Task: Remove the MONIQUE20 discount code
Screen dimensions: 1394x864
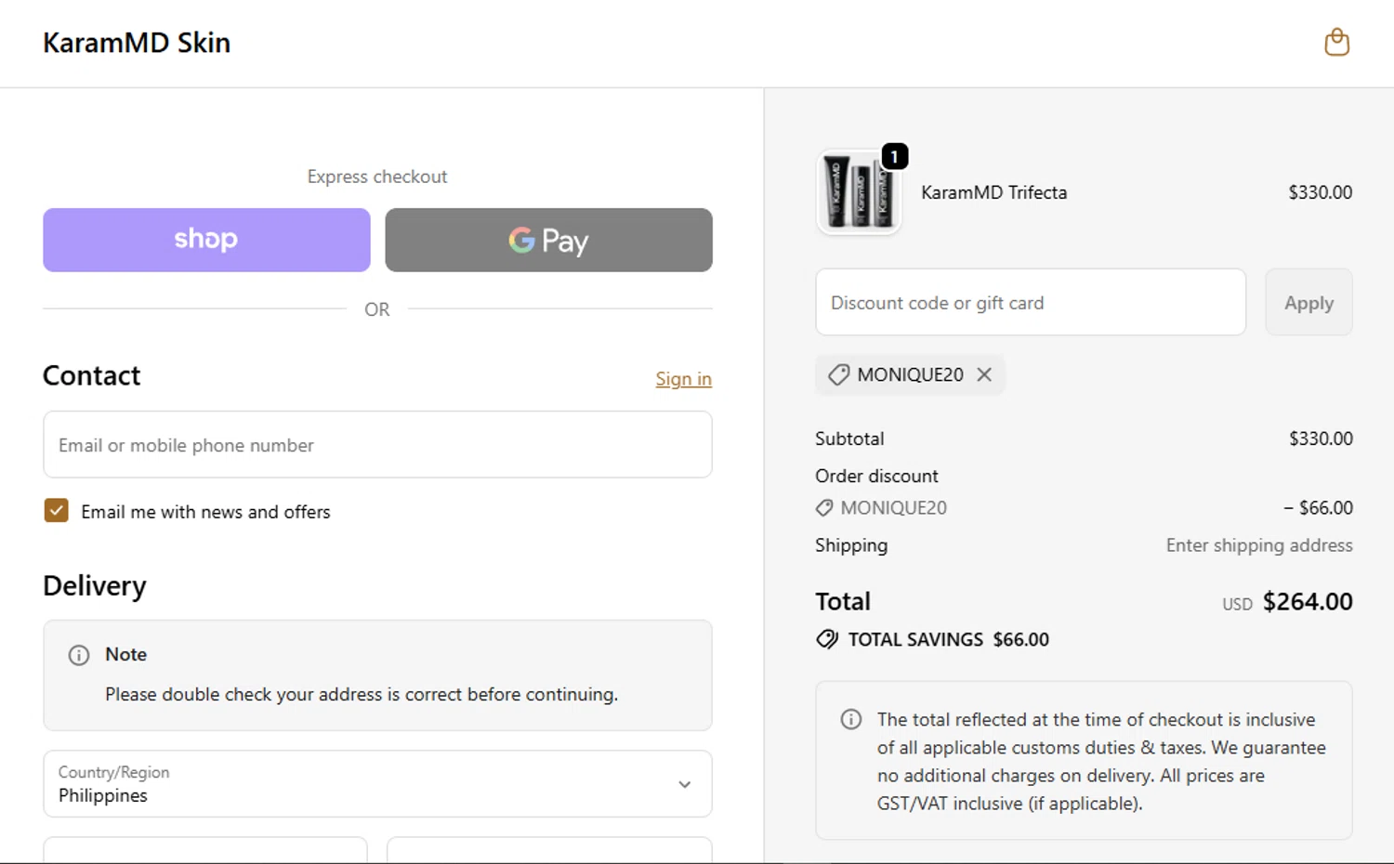Action: tap(984, 374)
